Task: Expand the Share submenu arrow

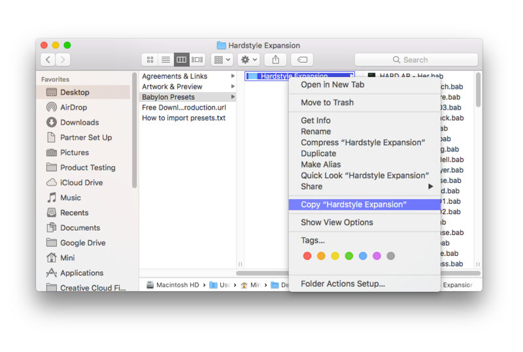Action: pyautogui.click(x=431, y=187)
